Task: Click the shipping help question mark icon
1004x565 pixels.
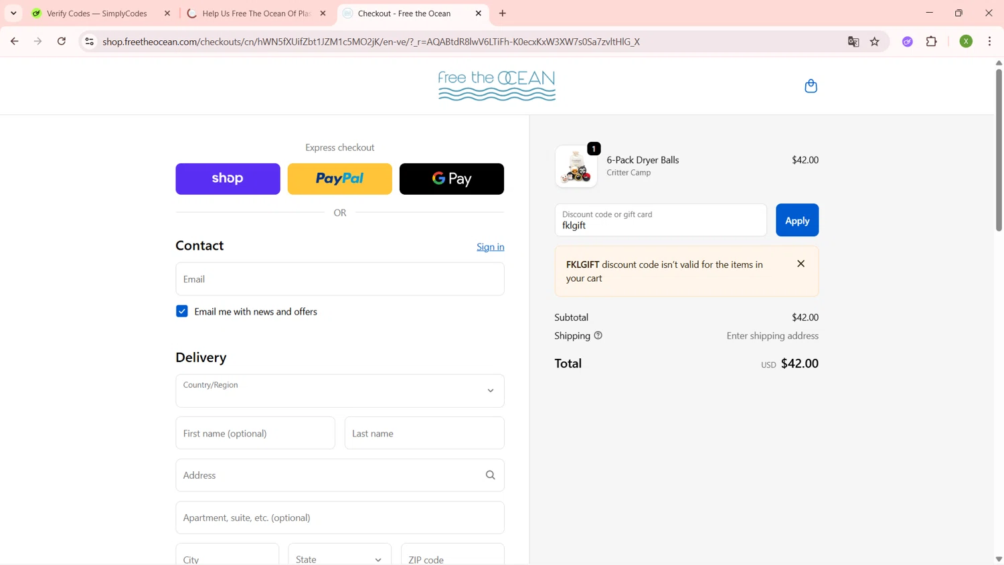Action: click(598, 335)
